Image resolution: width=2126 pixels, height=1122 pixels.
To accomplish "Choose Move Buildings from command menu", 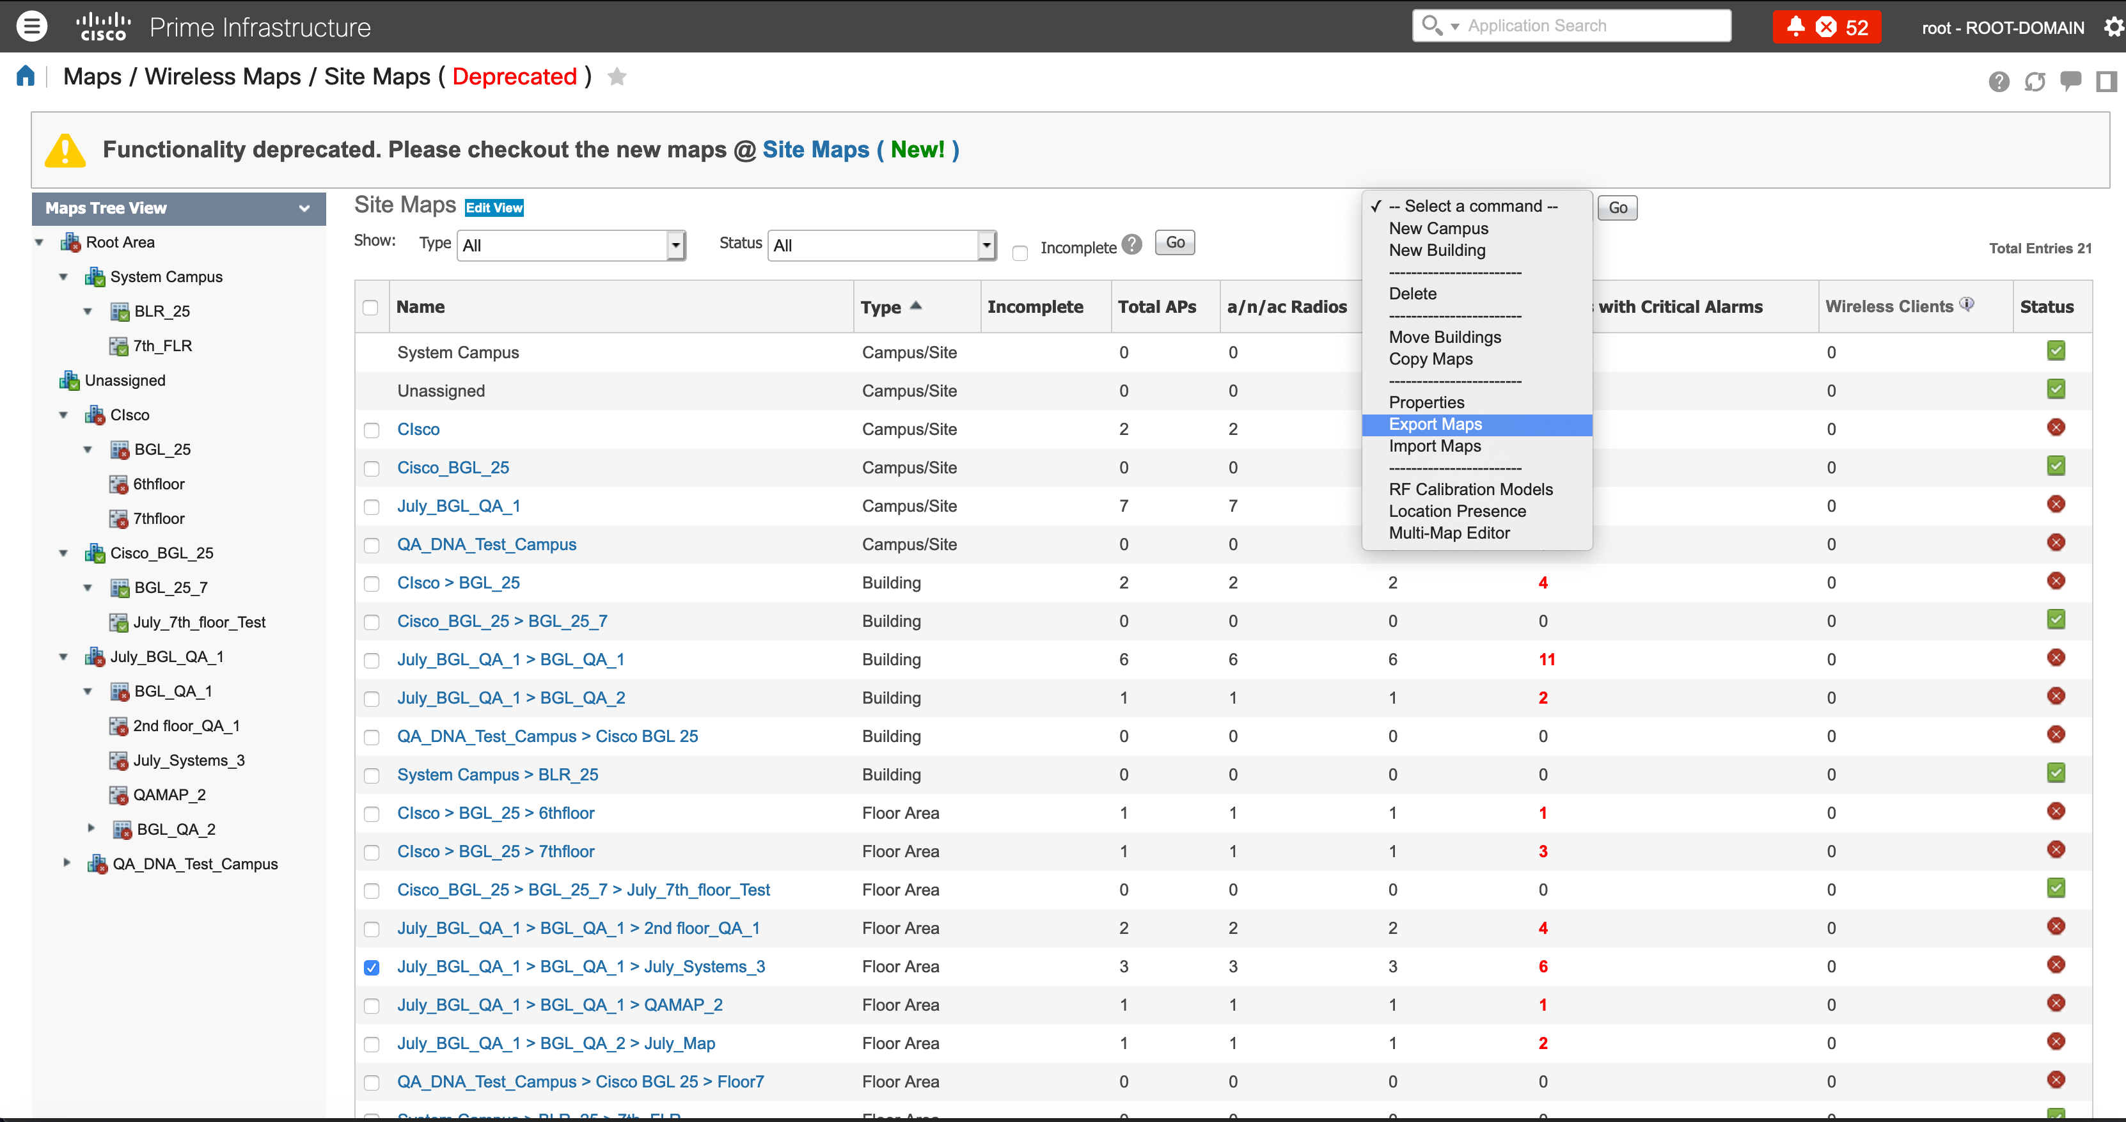I will tap(1476, 337).
